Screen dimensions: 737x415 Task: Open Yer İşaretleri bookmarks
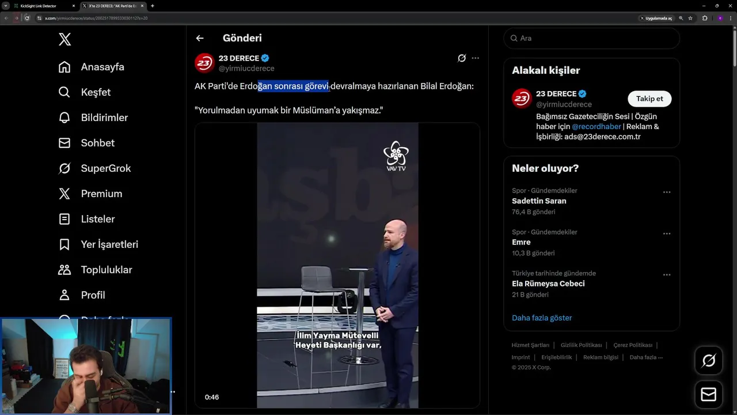click(98, 244)
